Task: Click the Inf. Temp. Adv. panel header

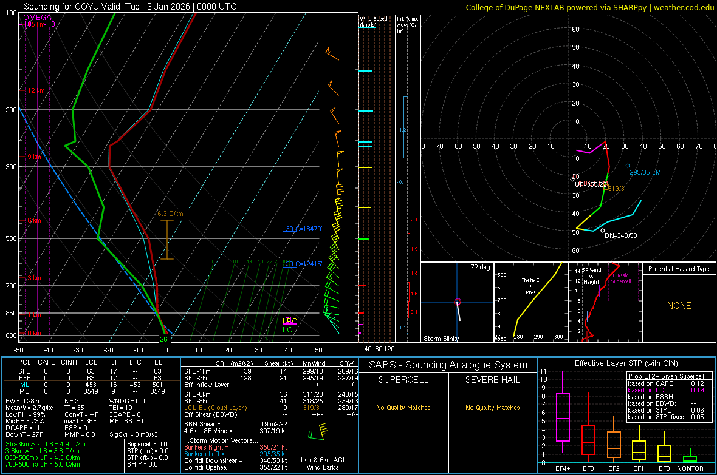Action: 407,25
